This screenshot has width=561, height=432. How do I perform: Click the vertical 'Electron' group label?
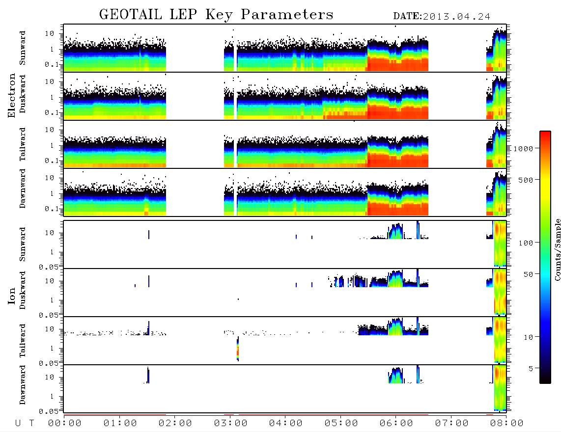tap(11, 96)
